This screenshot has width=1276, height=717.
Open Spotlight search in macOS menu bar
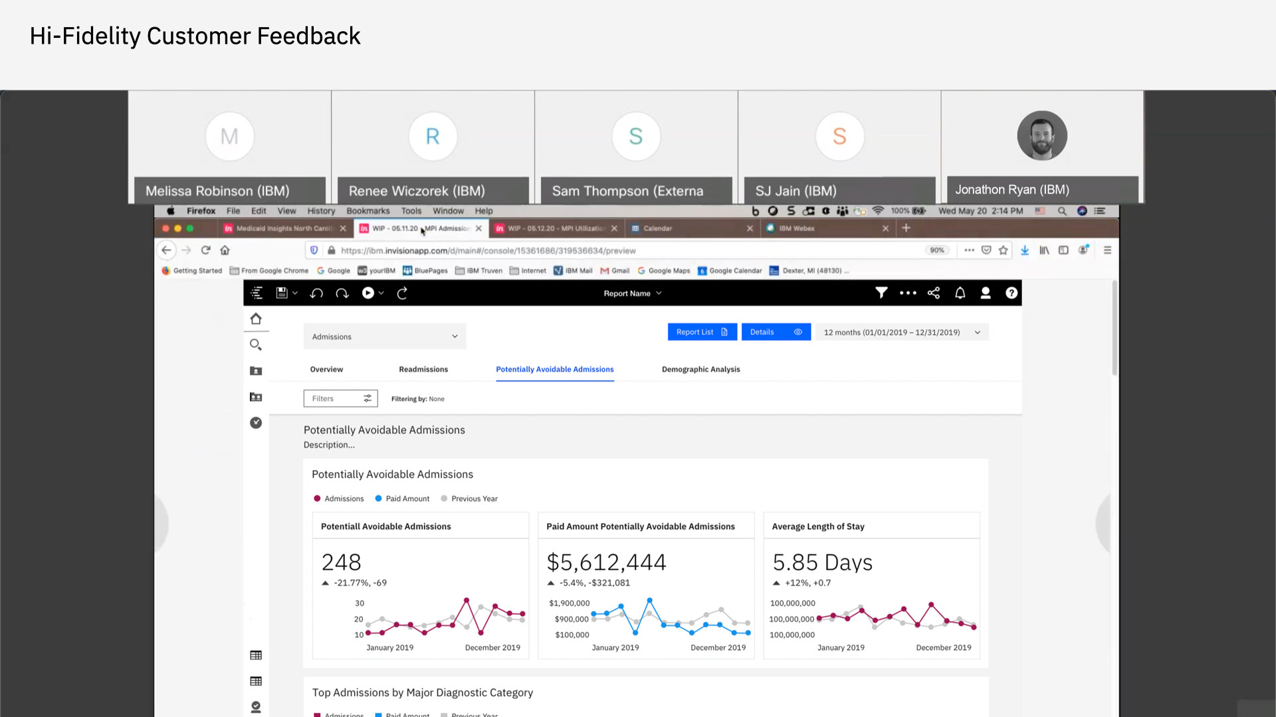pyautogui.click(x=1062, y=211)
